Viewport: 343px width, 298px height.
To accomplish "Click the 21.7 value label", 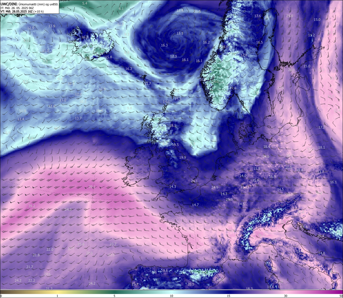I will coord(30,267).
